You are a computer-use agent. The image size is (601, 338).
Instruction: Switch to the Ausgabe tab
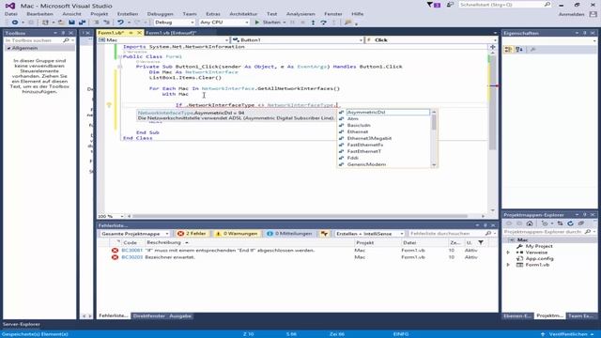pyautogui.click(x=180, y=316)
